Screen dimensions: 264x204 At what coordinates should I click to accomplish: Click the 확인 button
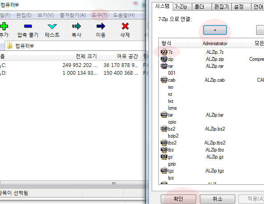pyautogui.click(x=178, y=199)
